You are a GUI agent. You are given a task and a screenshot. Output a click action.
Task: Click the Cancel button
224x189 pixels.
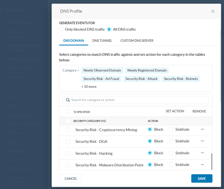[71, 179]
